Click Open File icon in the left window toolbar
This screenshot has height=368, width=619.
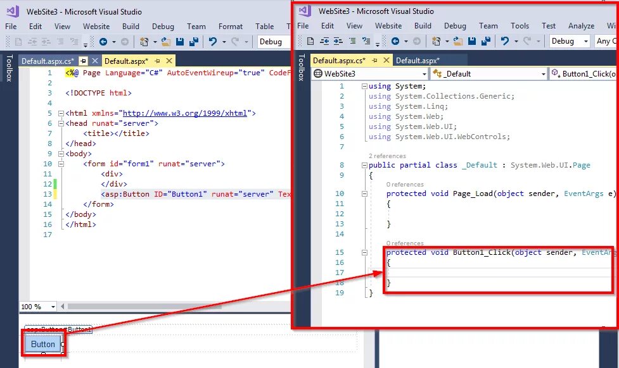point(166,41)
